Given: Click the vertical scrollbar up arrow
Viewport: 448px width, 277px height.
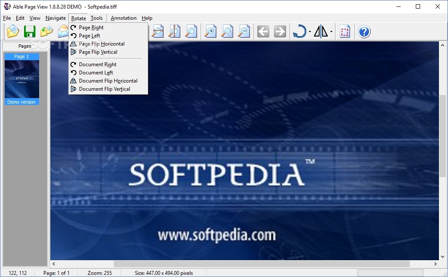Looking at the screenshot, I should click(442, 45).
